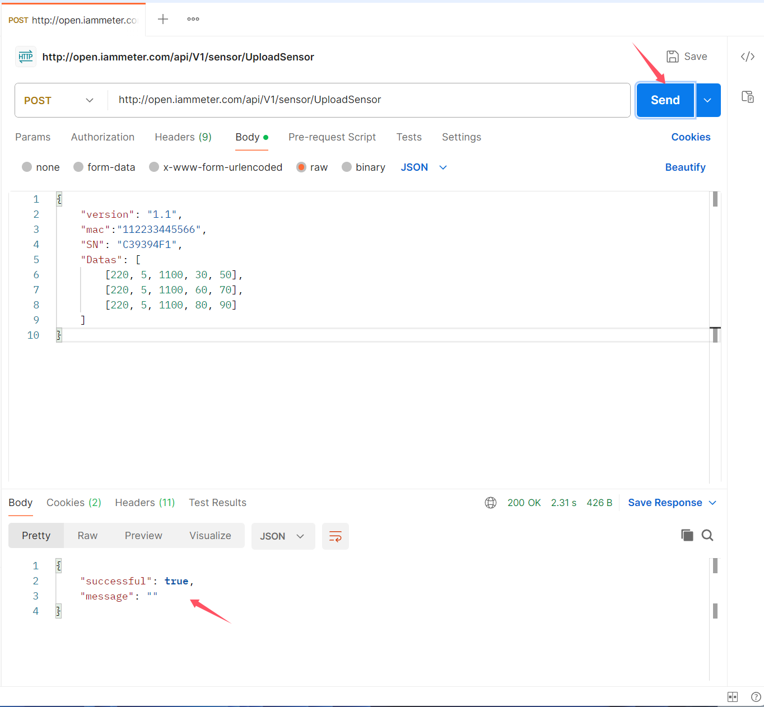
Task: Open the code snippet panel icon
Action: (748, 57)
